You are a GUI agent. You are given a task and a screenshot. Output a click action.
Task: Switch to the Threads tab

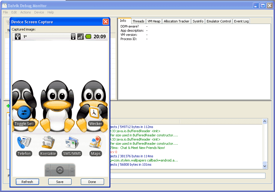coord(138,21)
